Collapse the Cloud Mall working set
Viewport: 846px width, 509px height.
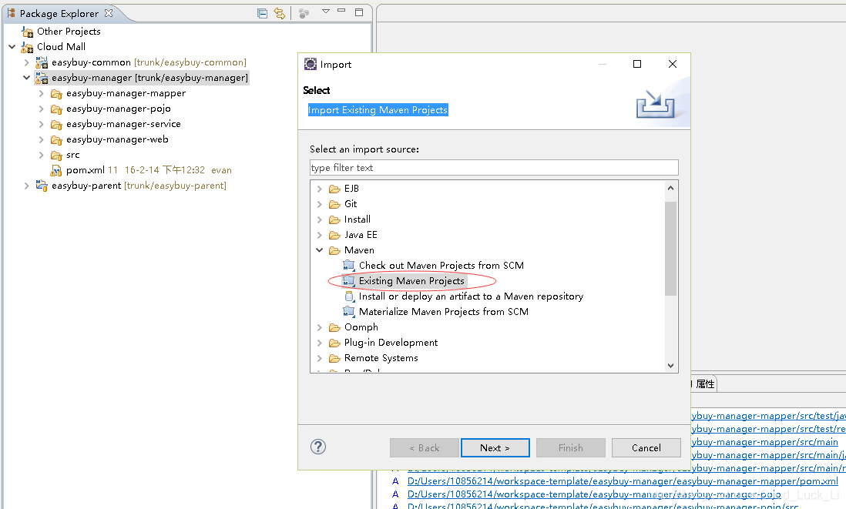click(12, 47)
